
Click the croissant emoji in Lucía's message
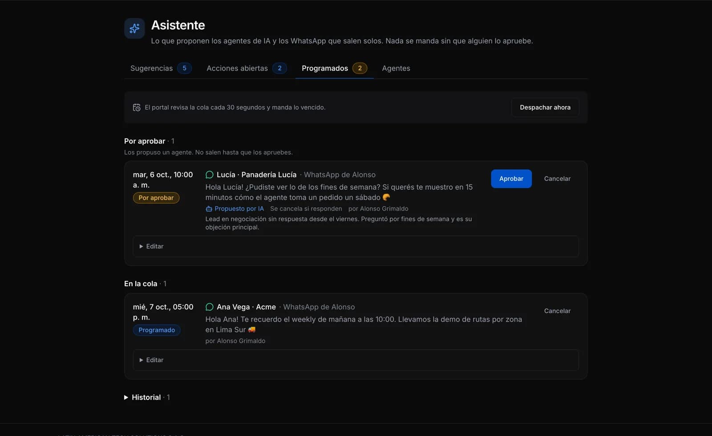386,197
